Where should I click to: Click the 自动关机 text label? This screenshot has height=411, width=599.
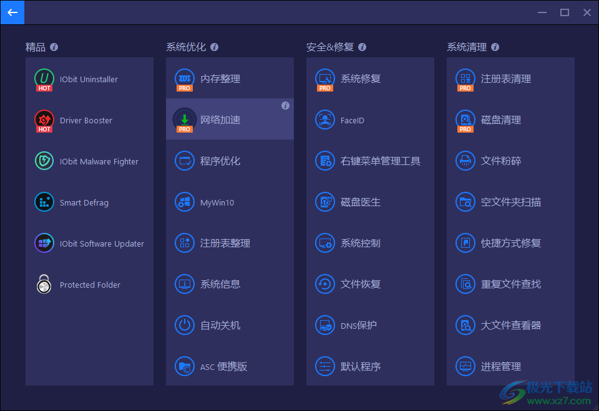click(220, 325)
